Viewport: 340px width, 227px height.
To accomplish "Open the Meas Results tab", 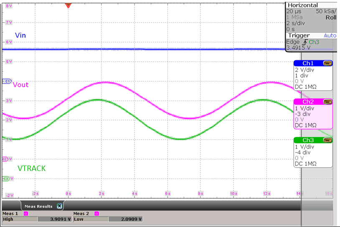I will point(38,206).
